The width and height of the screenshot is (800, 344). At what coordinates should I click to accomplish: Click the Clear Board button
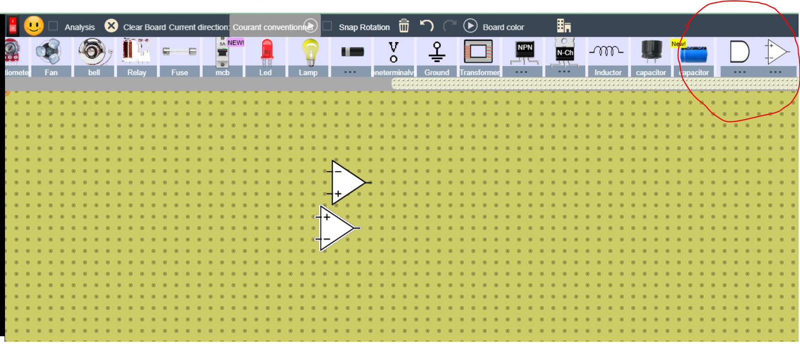tap(111, 26)
